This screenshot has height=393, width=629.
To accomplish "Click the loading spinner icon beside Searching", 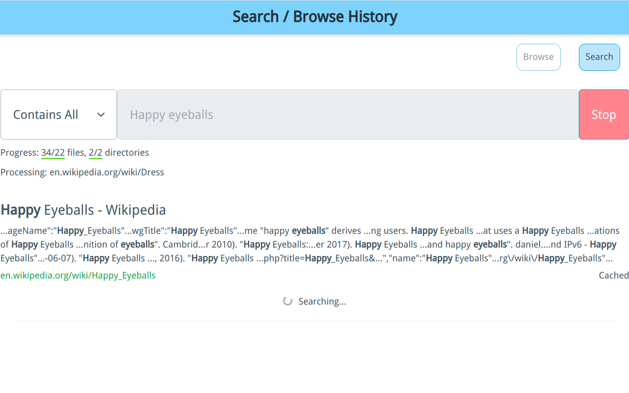I will [x=288, y=301].
